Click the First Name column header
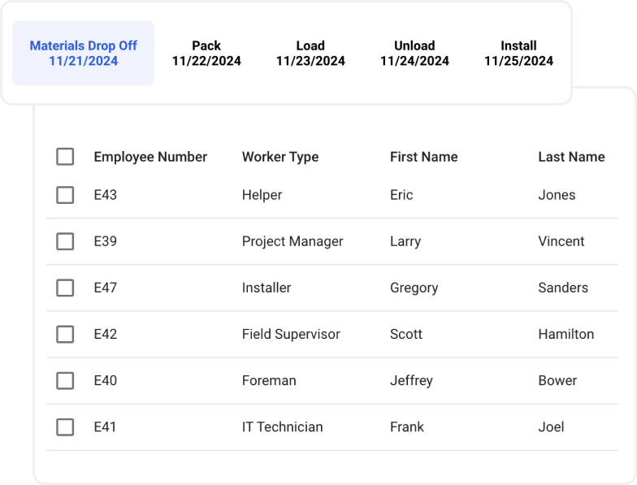This screenshot has height=485, width=637. click(x=424, y=157)
